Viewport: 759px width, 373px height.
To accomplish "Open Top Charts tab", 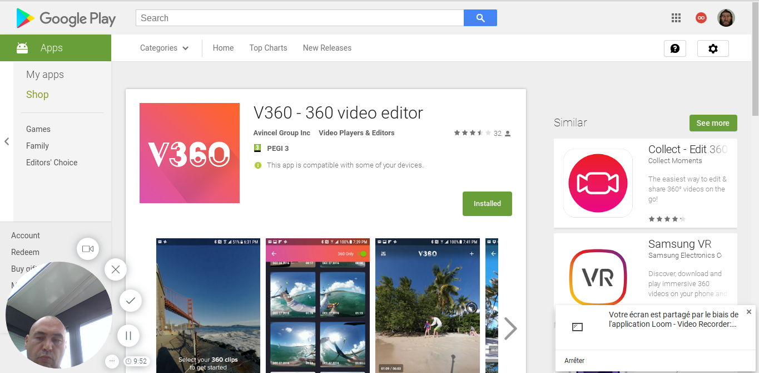I will pyautogui.click(x=268, y=48).
